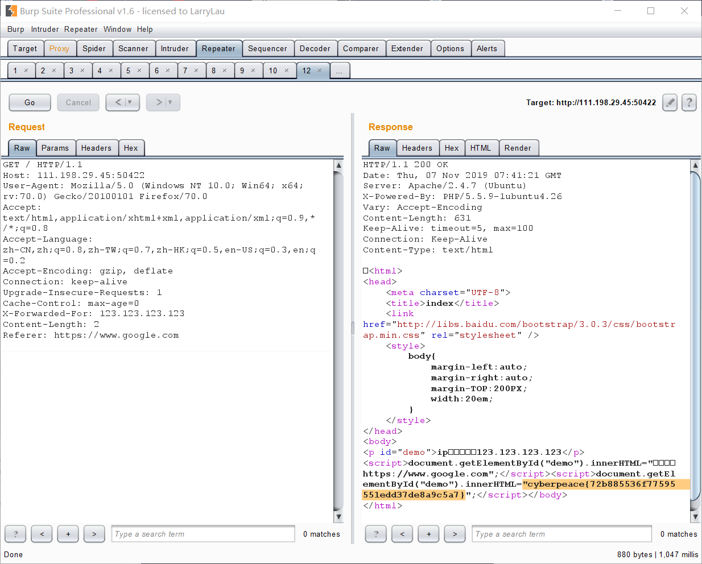
Task: Click previous match arrow in response search bar
Action: tap(402, 534)
